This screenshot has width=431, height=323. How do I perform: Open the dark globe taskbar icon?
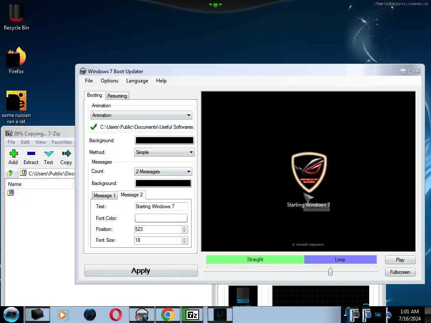90,315
